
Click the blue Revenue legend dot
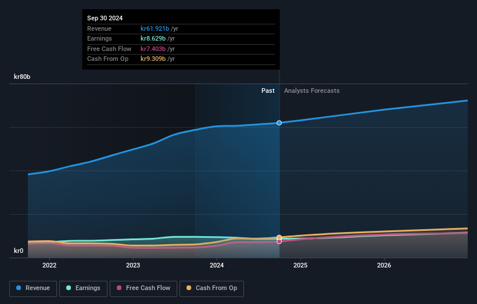tap(19, 288)
